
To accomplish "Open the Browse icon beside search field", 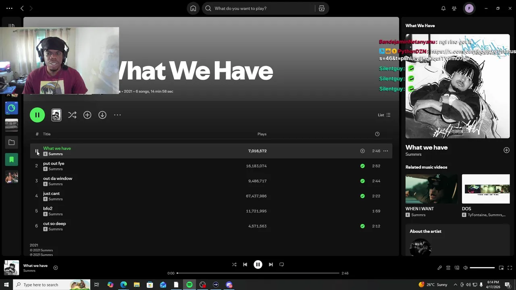I will (322, 8).
